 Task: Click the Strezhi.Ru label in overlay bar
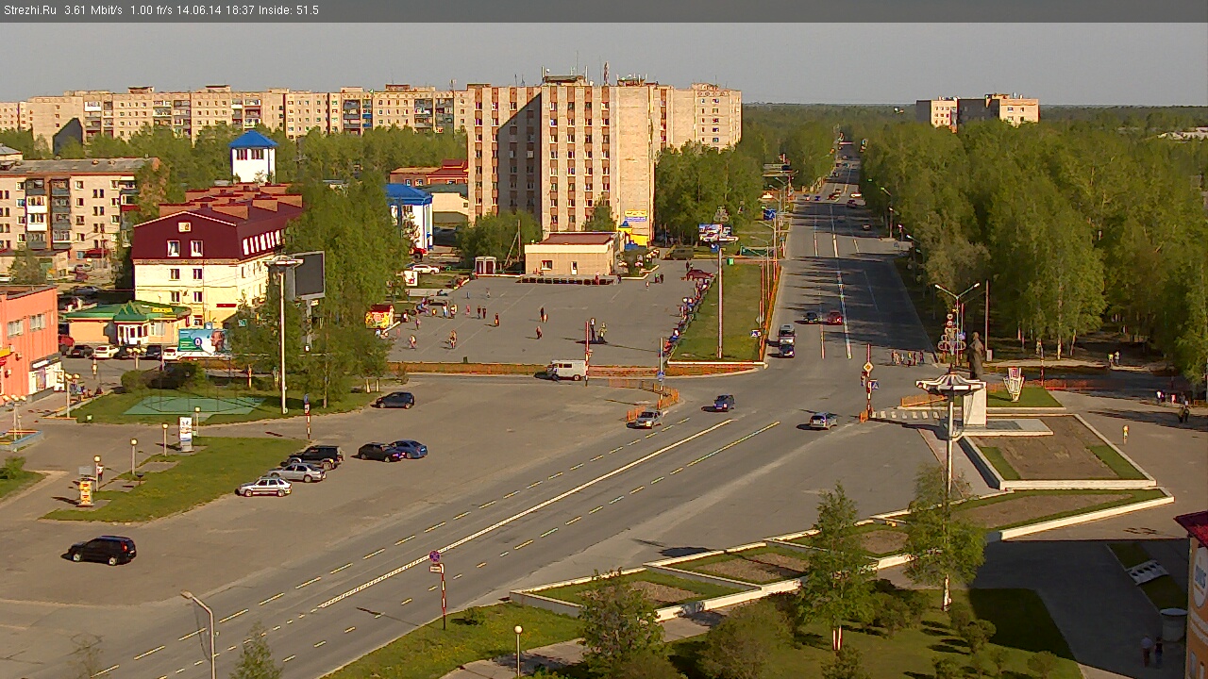click(x=29, y=10)
